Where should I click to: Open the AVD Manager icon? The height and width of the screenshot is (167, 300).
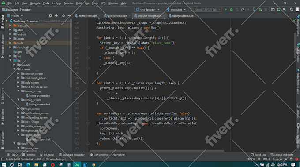(279, 10)
